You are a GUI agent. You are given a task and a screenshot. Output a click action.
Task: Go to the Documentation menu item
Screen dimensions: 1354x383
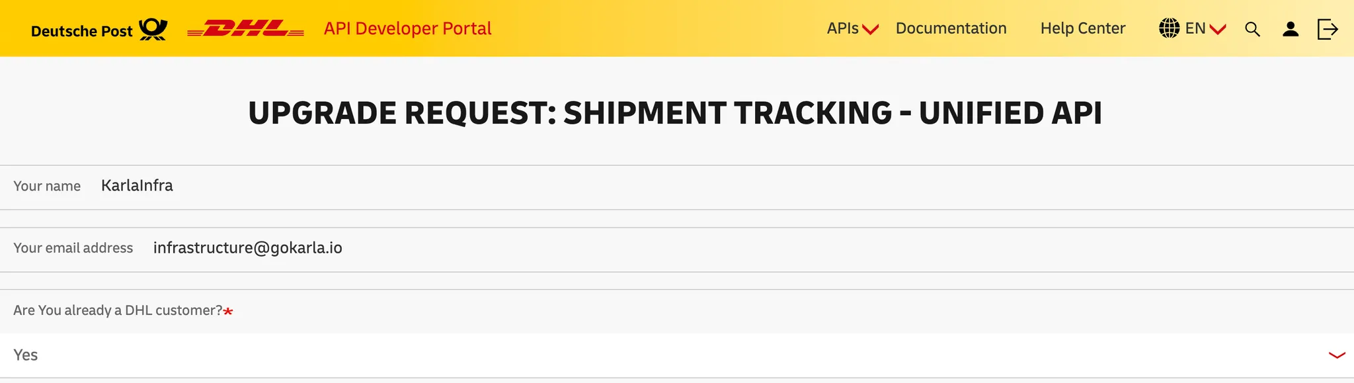[951, 28]
